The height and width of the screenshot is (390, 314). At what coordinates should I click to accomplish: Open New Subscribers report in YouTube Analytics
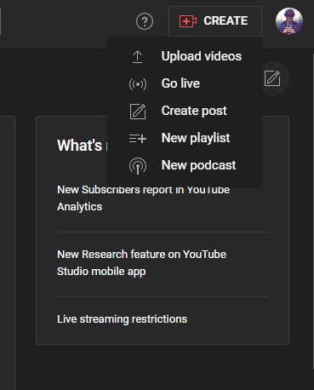(143, 198)
